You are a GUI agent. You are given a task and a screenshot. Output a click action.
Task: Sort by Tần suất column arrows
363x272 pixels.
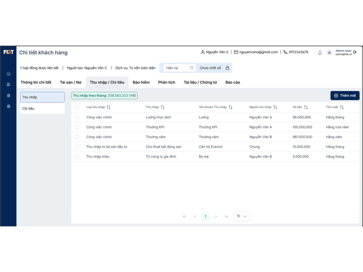click(x=342, y=107)
